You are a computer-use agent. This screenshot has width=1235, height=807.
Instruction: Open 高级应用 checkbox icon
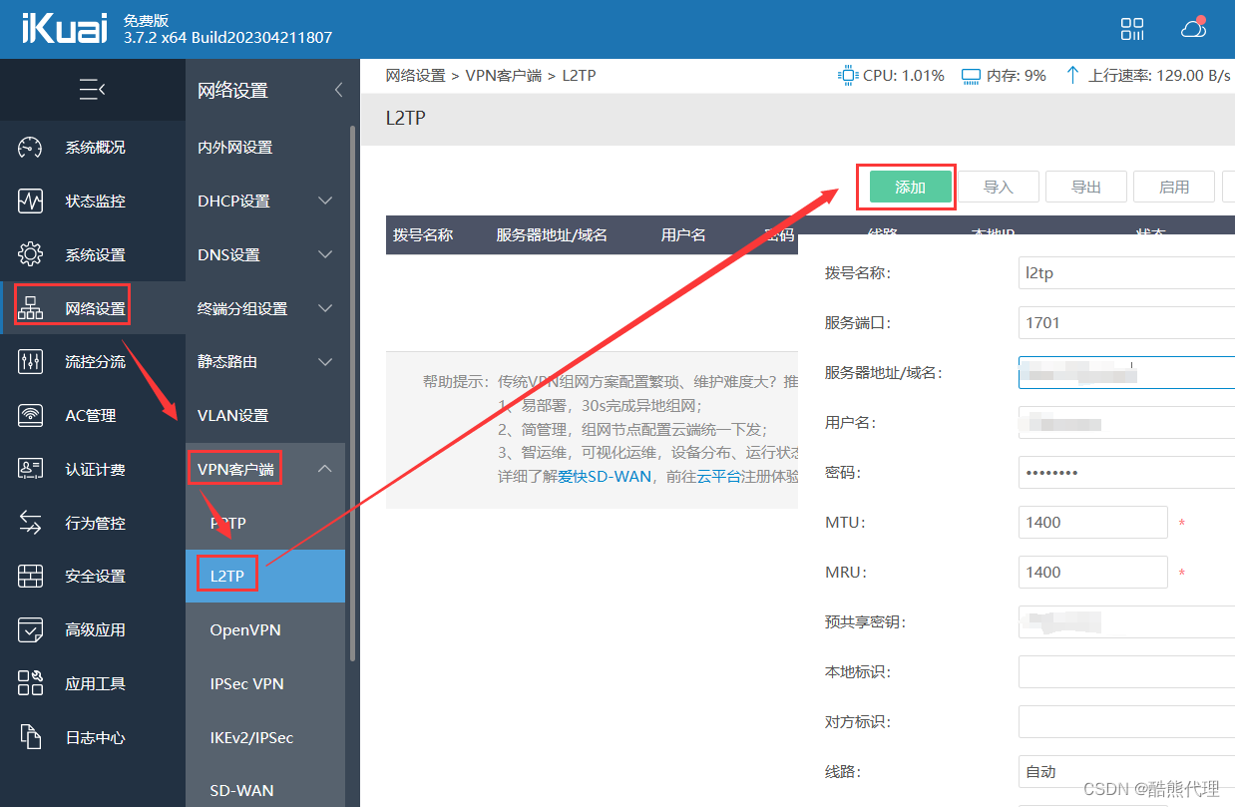coord(31,629)
